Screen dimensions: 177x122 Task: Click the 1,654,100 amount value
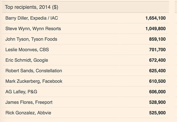click(156, 18)
